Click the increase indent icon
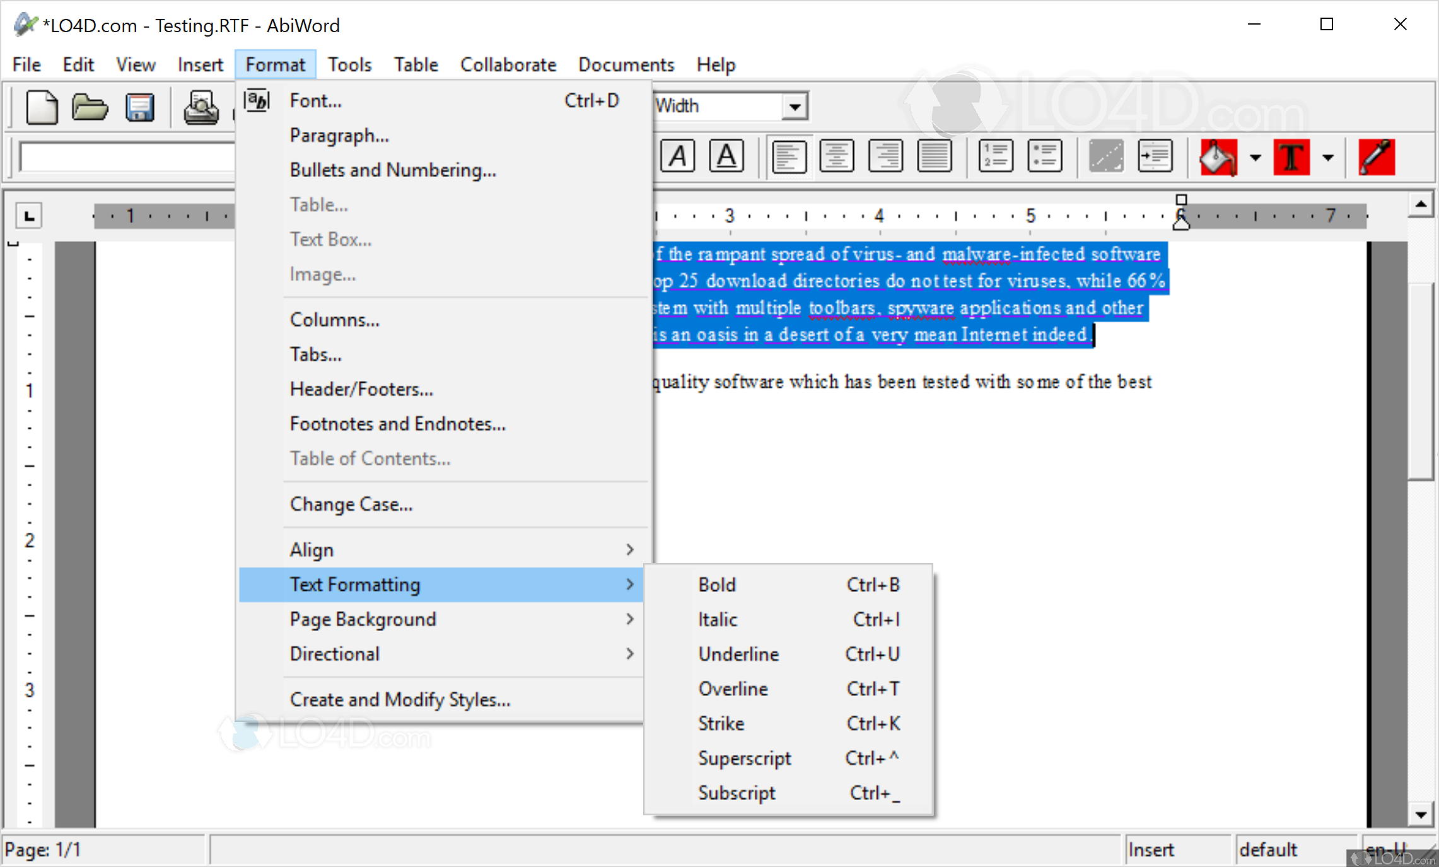The image size is (1439, 867). tap(1155, 156)
